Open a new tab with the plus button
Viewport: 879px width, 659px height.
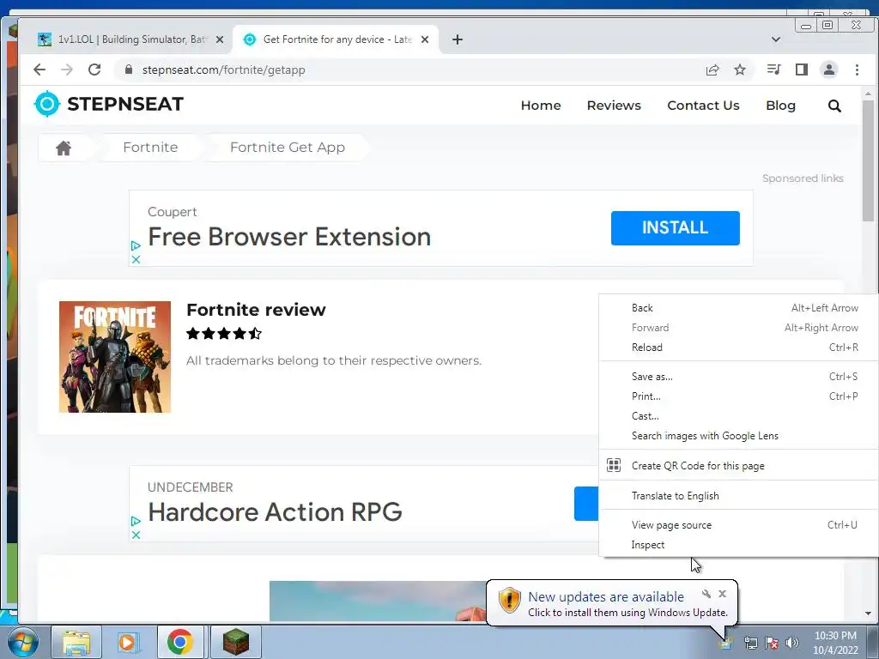pos(458,39)
